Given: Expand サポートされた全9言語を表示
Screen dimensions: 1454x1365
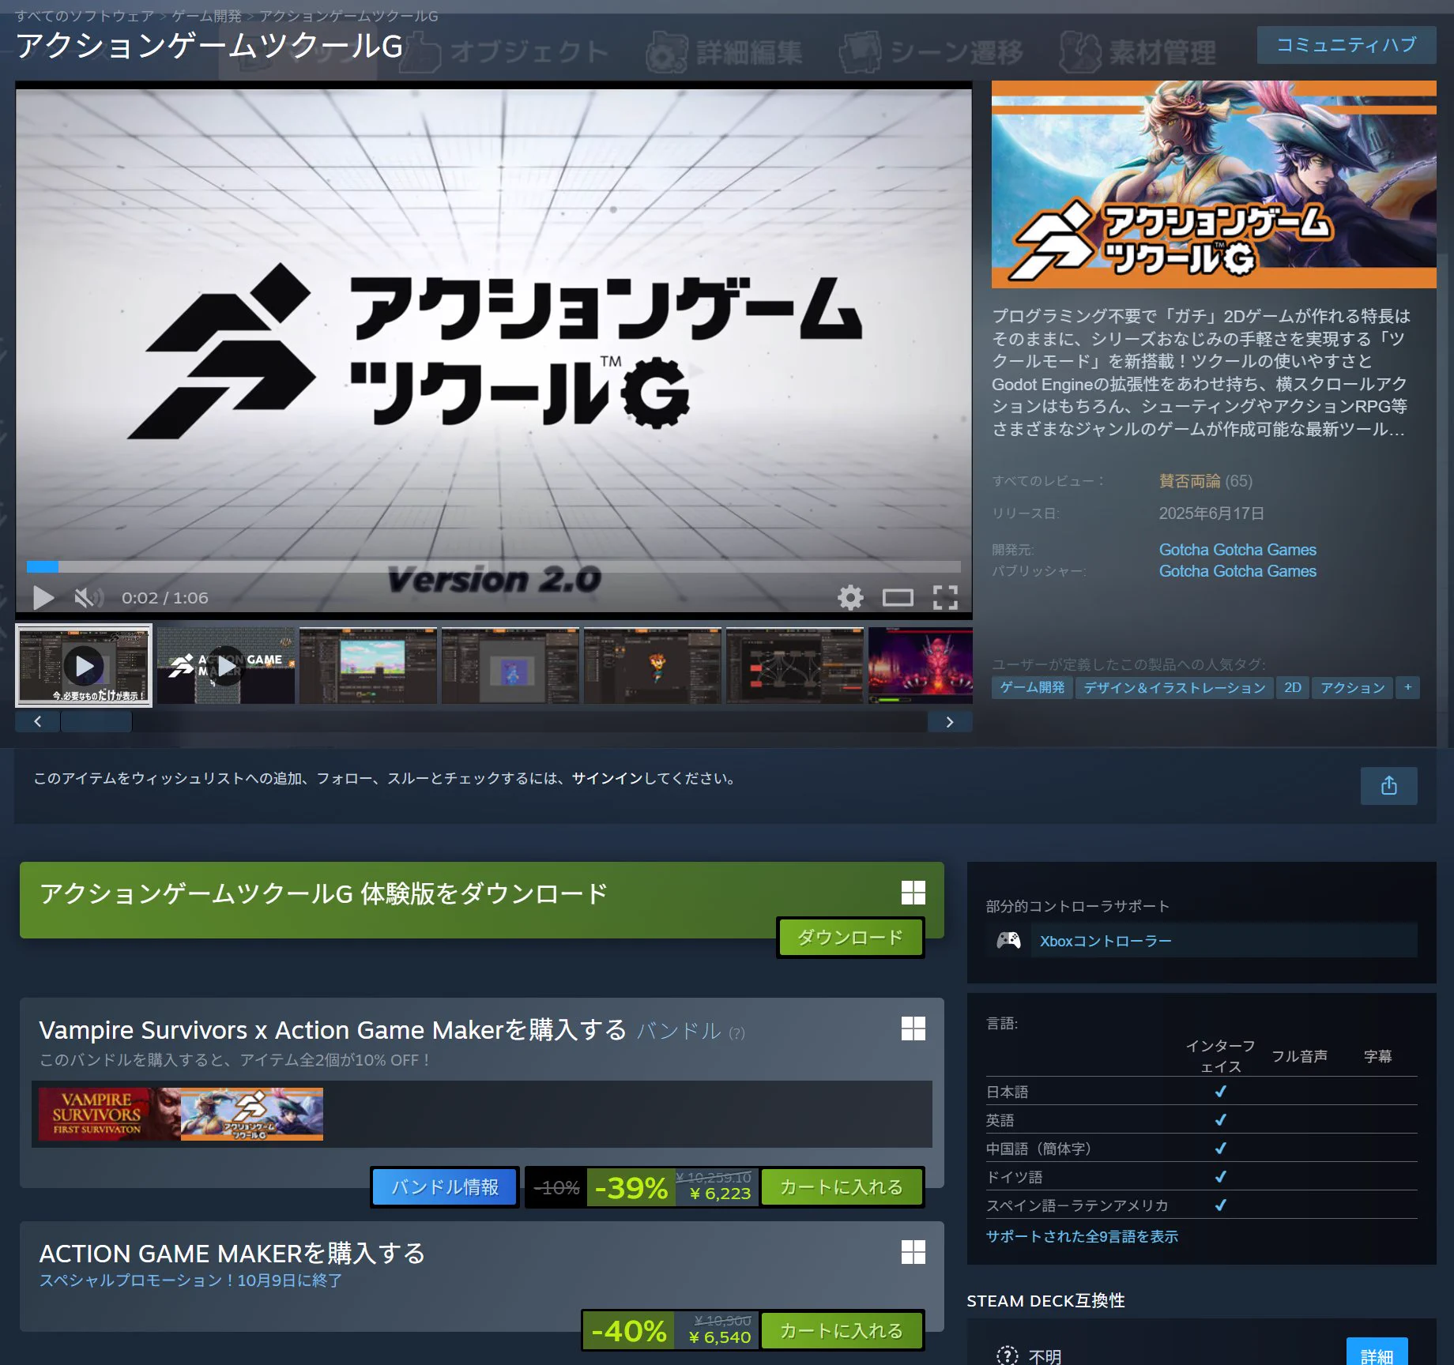Looking at the screenshot, I should tap(1082, 1237).
